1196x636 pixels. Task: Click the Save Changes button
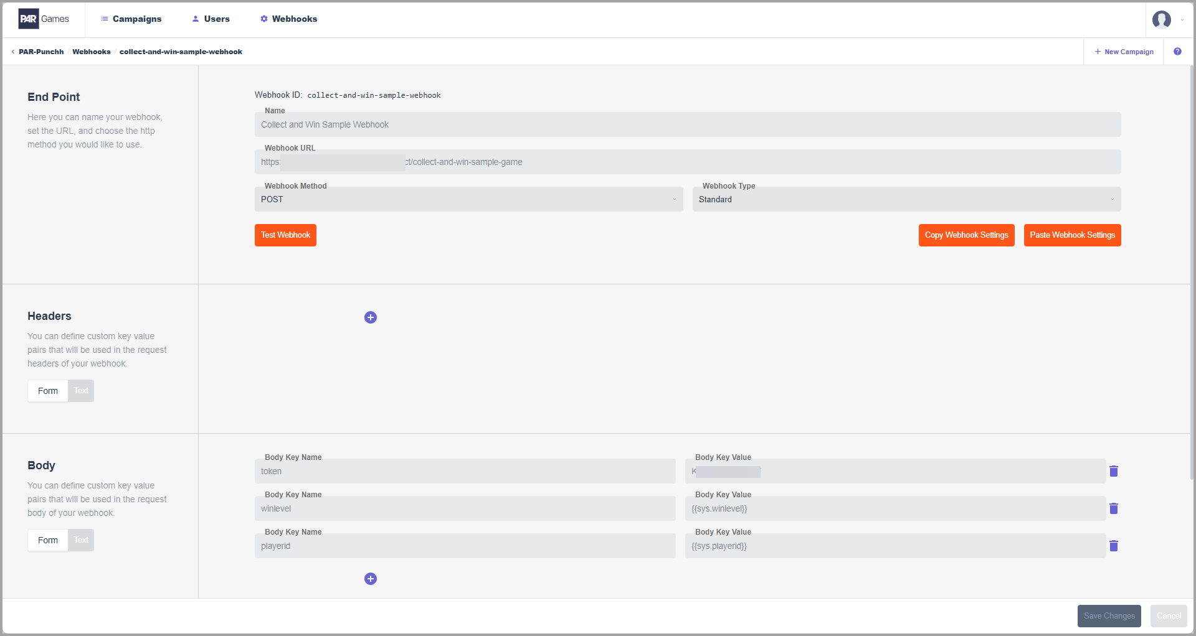point(1109,616)
